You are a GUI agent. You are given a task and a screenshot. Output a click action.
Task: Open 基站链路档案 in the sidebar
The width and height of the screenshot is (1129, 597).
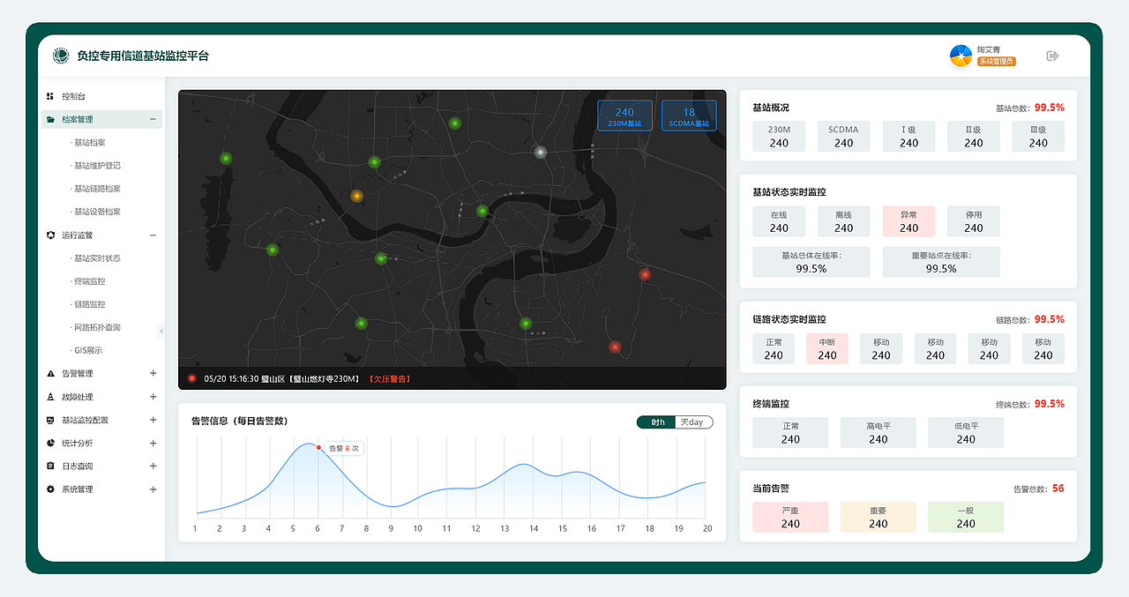[96, 189]
